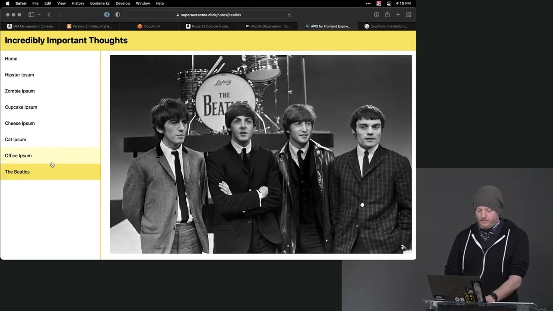Open the Apple menu
This screenshot has width=553, height=311.
7,3
